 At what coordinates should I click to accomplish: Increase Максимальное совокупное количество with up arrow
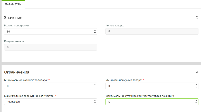point(95,100)
